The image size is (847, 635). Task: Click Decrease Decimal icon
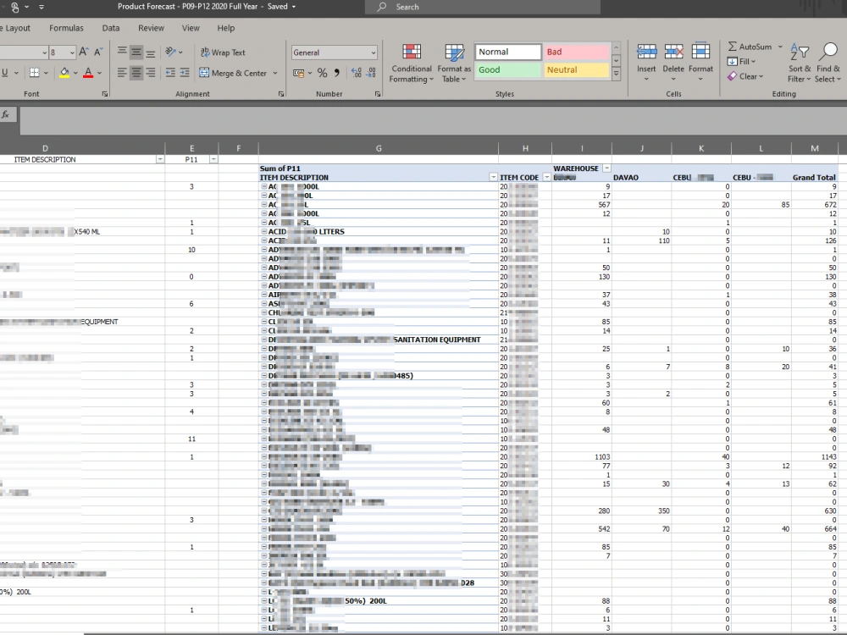tap(371, 72)
